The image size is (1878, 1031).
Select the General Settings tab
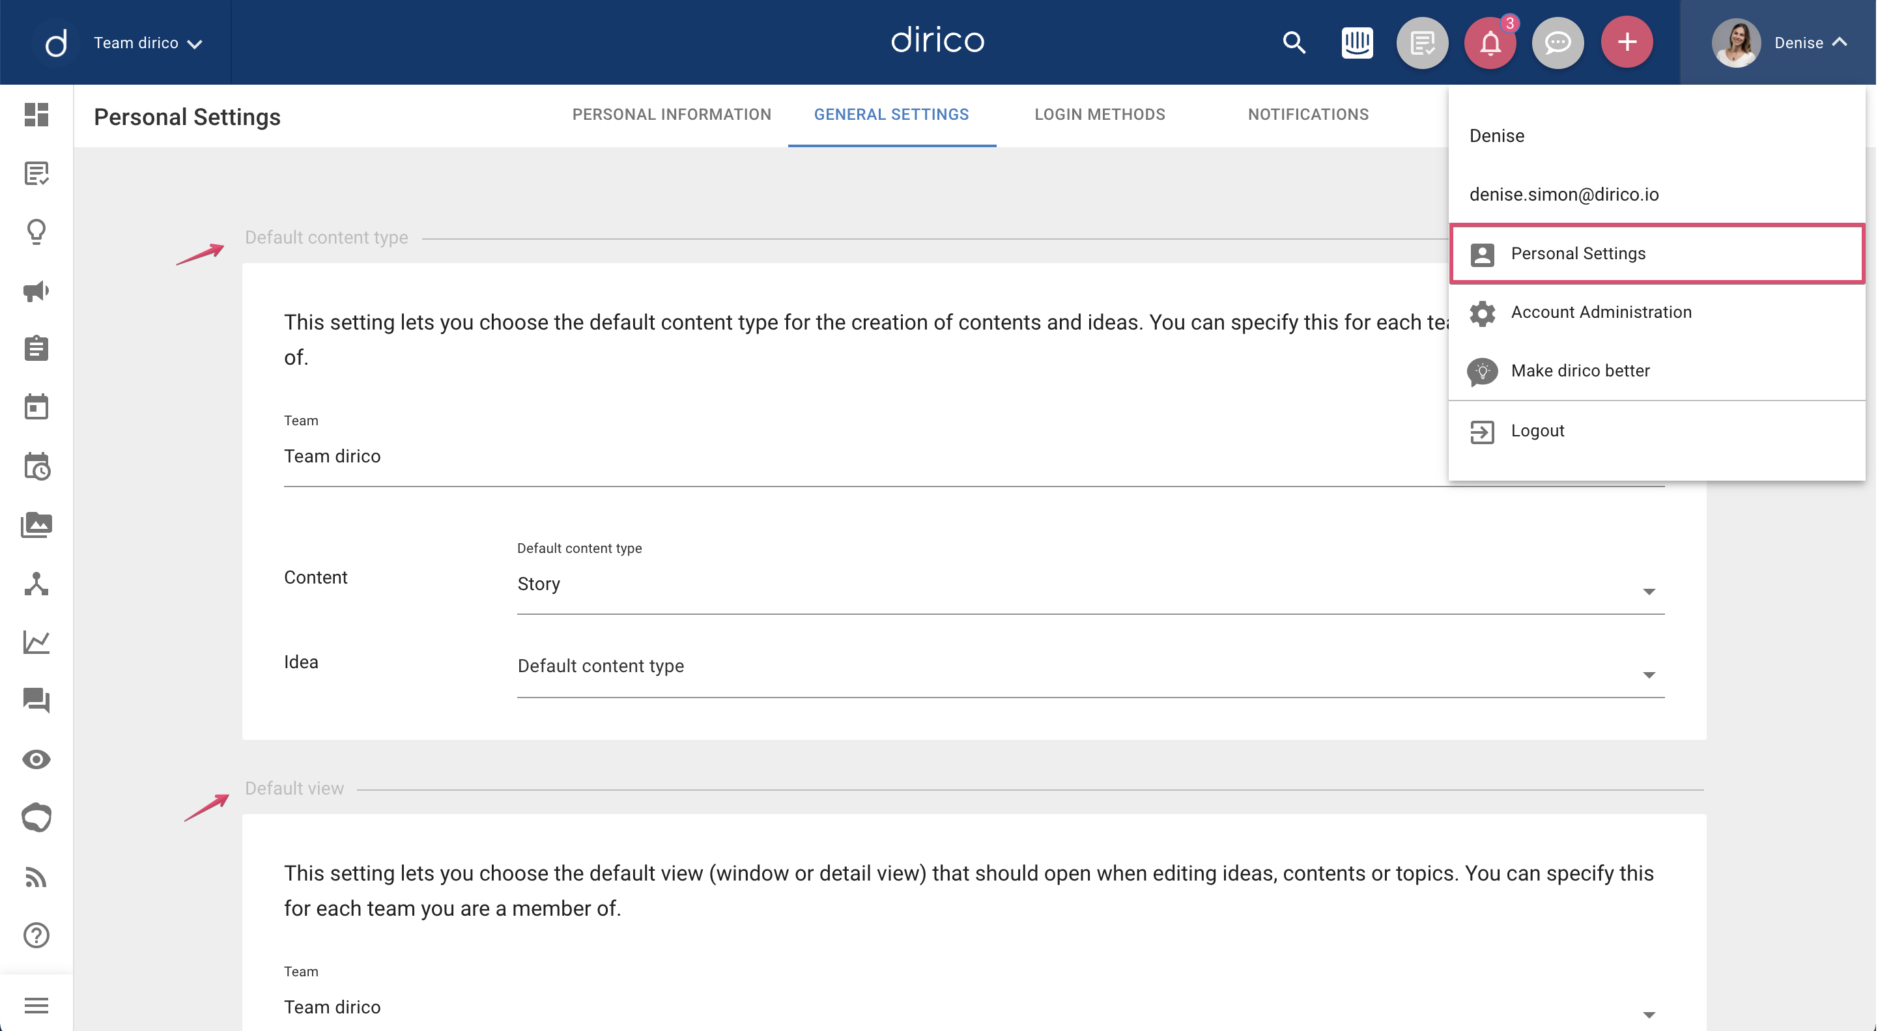(x=892, y=115)
